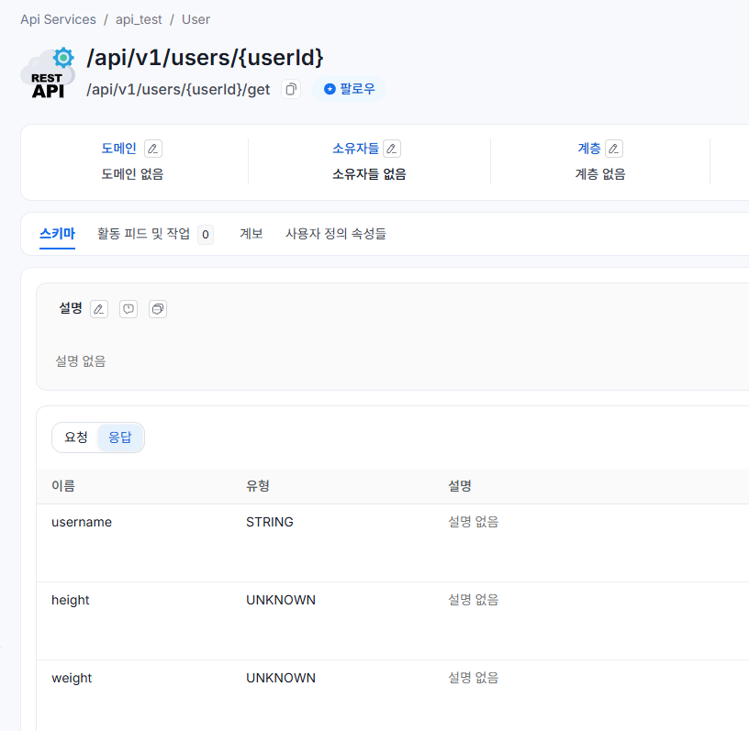Click the REST API logo icon
749x731 pixels.
(x=48, y=74)
